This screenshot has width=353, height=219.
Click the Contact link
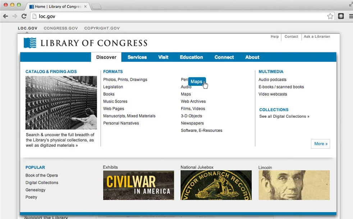click(291, 36)
